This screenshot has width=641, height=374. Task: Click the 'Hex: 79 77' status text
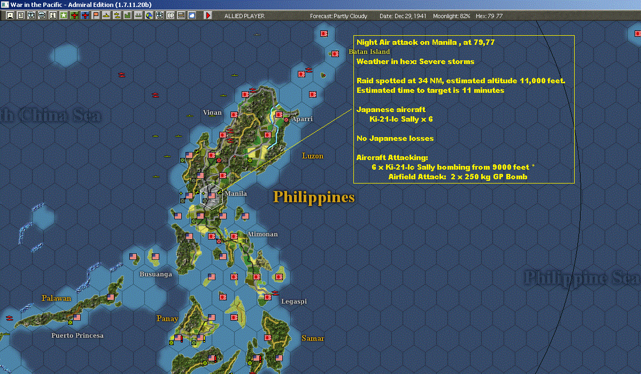[489, 16]
